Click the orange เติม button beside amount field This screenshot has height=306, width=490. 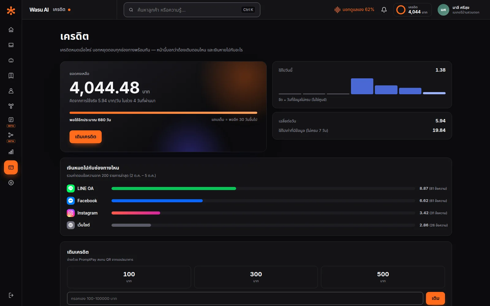click(435, 298)
